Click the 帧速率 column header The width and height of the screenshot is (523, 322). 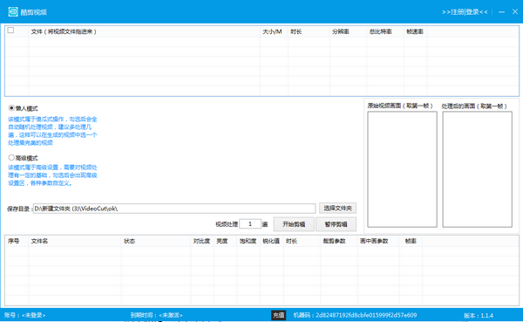click(x=415, y=31)
